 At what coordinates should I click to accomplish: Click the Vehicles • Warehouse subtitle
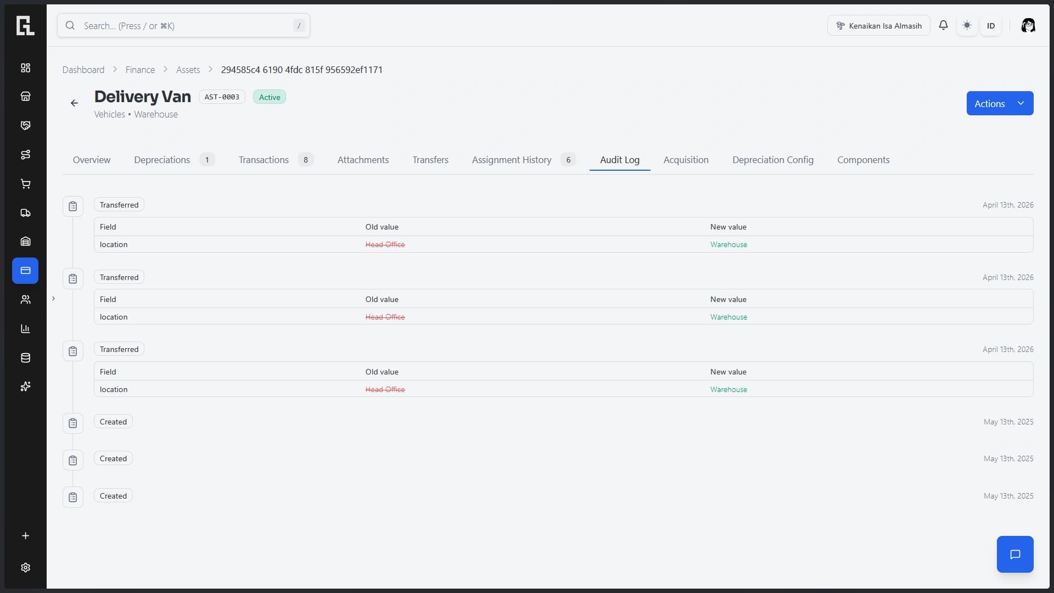136,114
